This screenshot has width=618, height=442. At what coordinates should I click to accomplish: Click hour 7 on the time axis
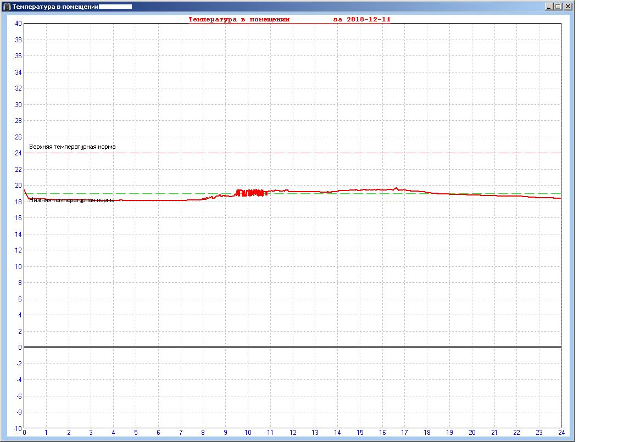click(181, 433)
